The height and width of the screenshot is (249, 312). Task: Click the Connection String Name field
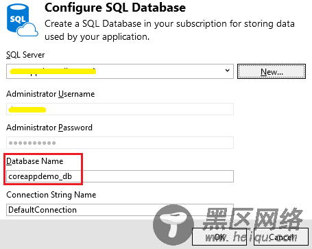(120, 210)
